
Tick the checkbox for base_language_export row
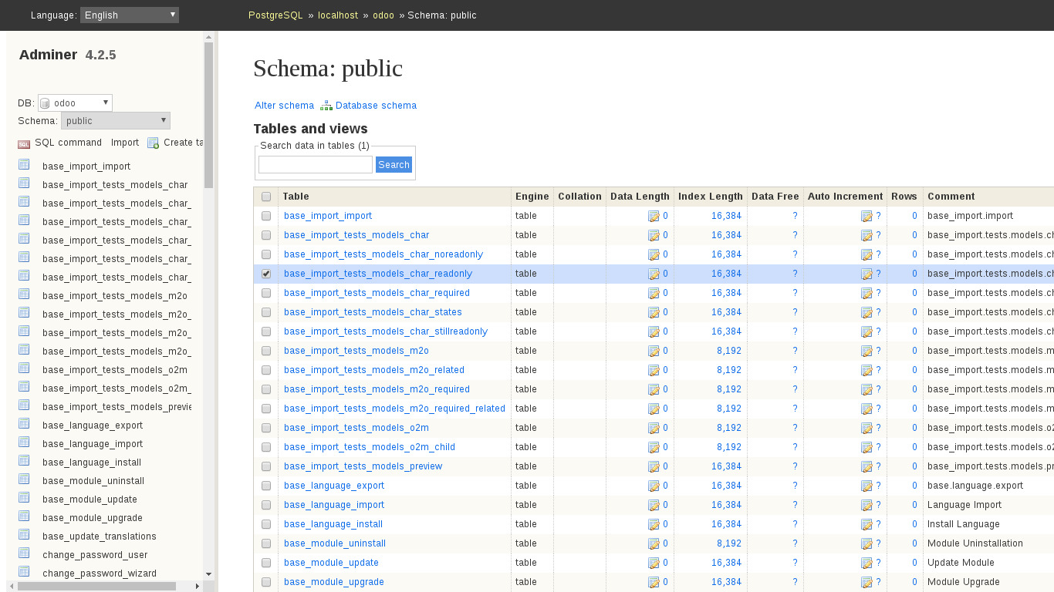tap(266, 486)
